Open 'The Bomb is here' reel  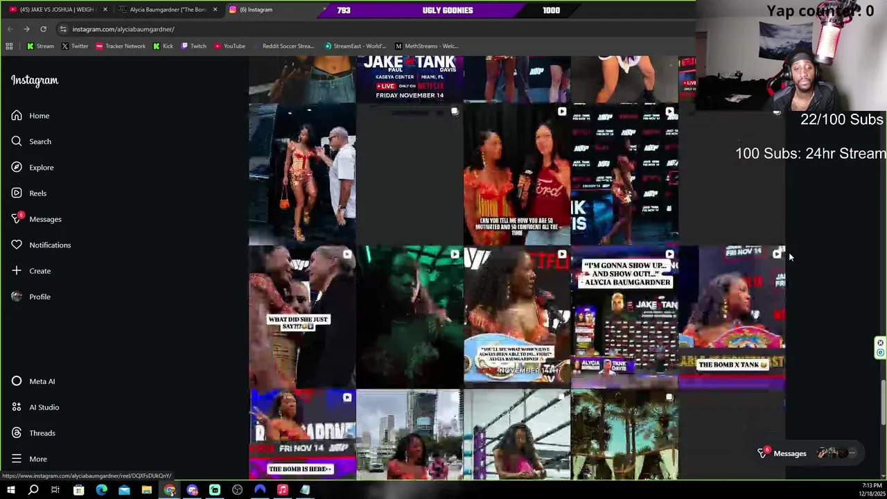pos(302,435)
